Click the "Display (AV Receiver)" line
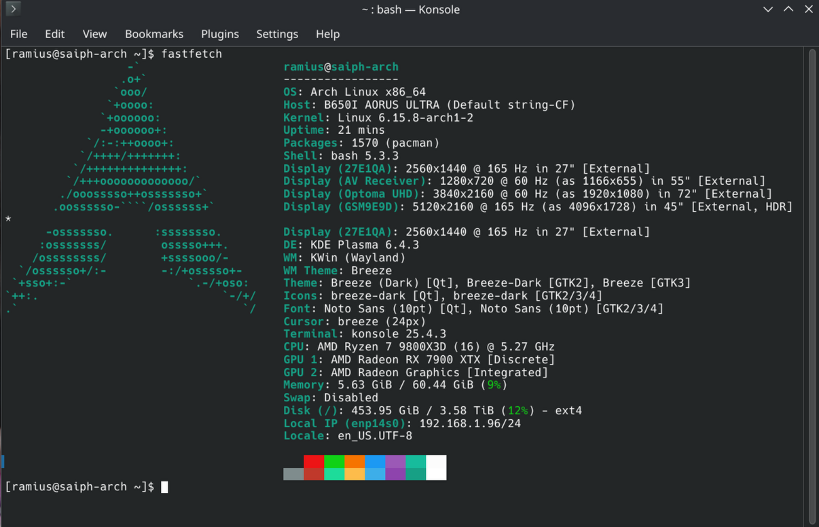 [x=524, y=181]
